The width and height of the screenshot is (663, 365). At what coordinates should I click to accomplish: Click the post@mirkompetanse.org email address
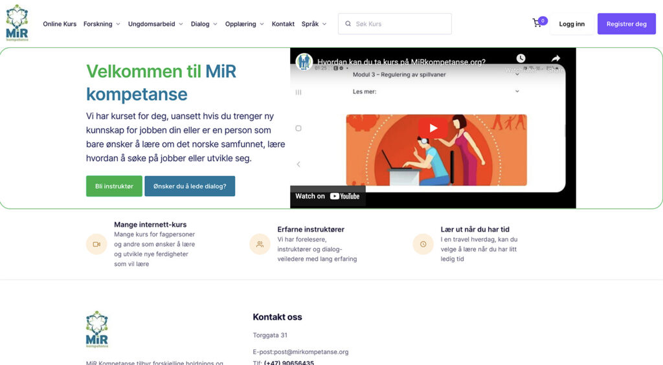click(x=311, y=351)
